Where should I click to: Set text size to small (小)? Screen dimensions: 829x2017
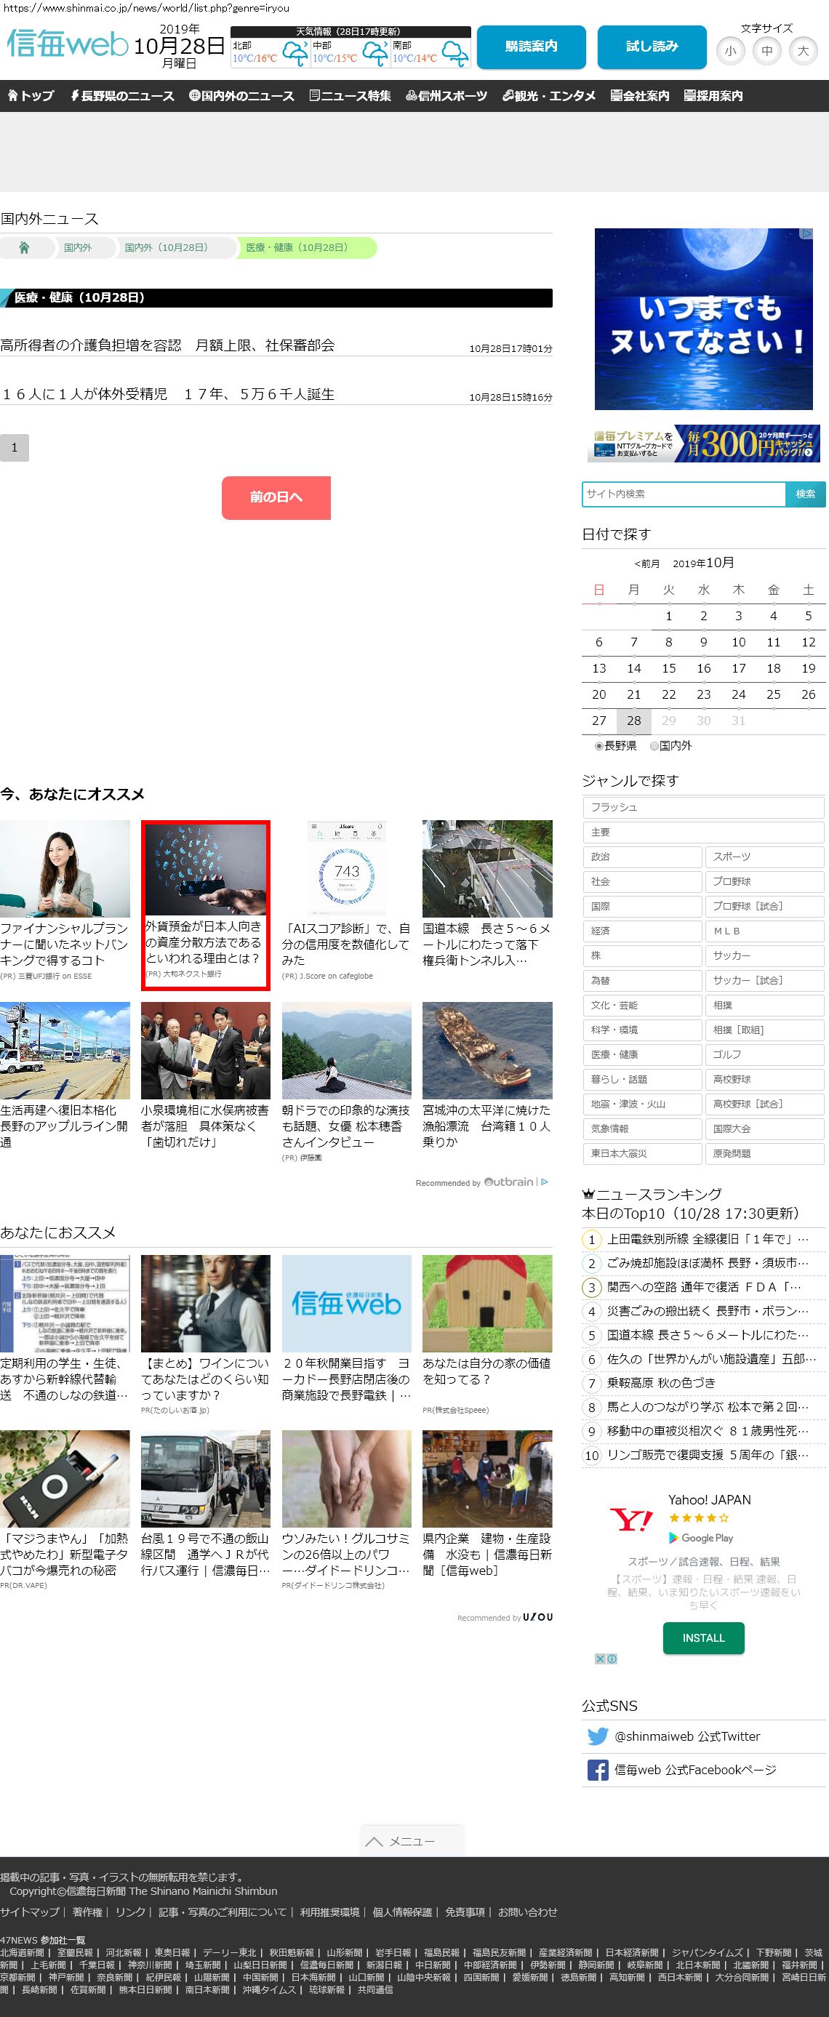729,51
